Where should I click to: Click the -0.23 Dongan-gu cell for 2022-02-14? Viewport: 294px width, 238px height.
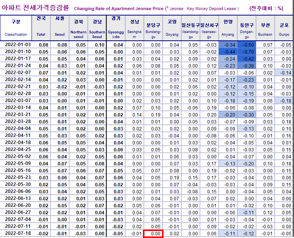pyautogui.click(x=247, y=80)
